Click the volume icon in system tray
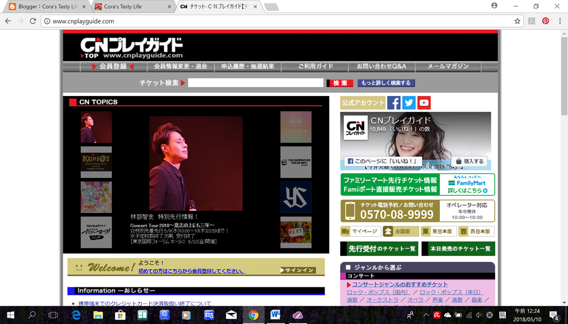Image resolution: width=568 pixels, height=324 pixels. [479, 315]
